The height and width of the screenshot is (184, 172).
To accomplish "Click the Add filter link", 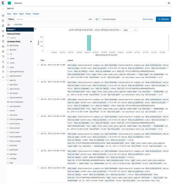I will click(17, 25).
